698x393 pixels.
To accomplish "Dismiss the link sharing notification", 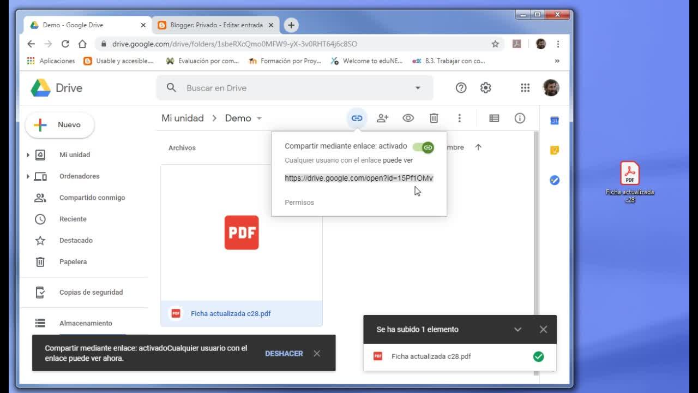I will coord(317,354).
